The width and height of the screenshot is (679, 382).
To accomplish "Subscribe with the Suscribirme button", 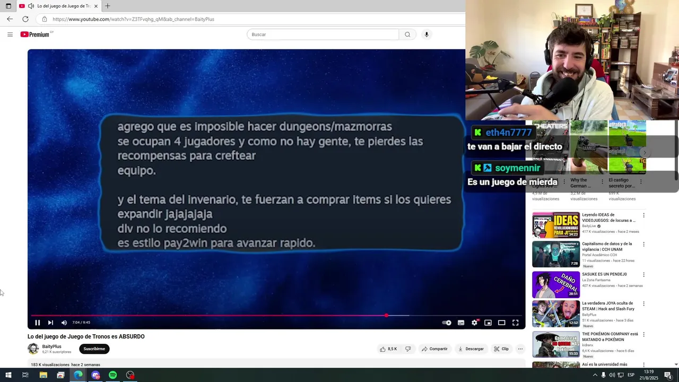I will (94, 349).
